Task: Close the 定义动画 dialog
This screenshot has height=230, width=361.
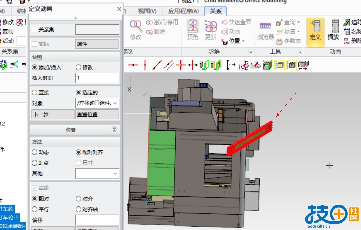Action: 119,9
